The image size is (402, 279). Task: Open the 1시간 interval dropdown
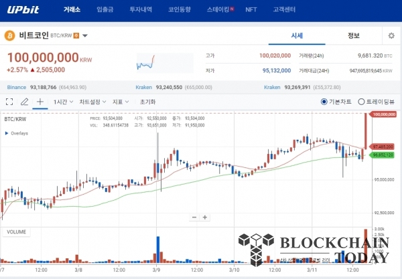point(63,102)
